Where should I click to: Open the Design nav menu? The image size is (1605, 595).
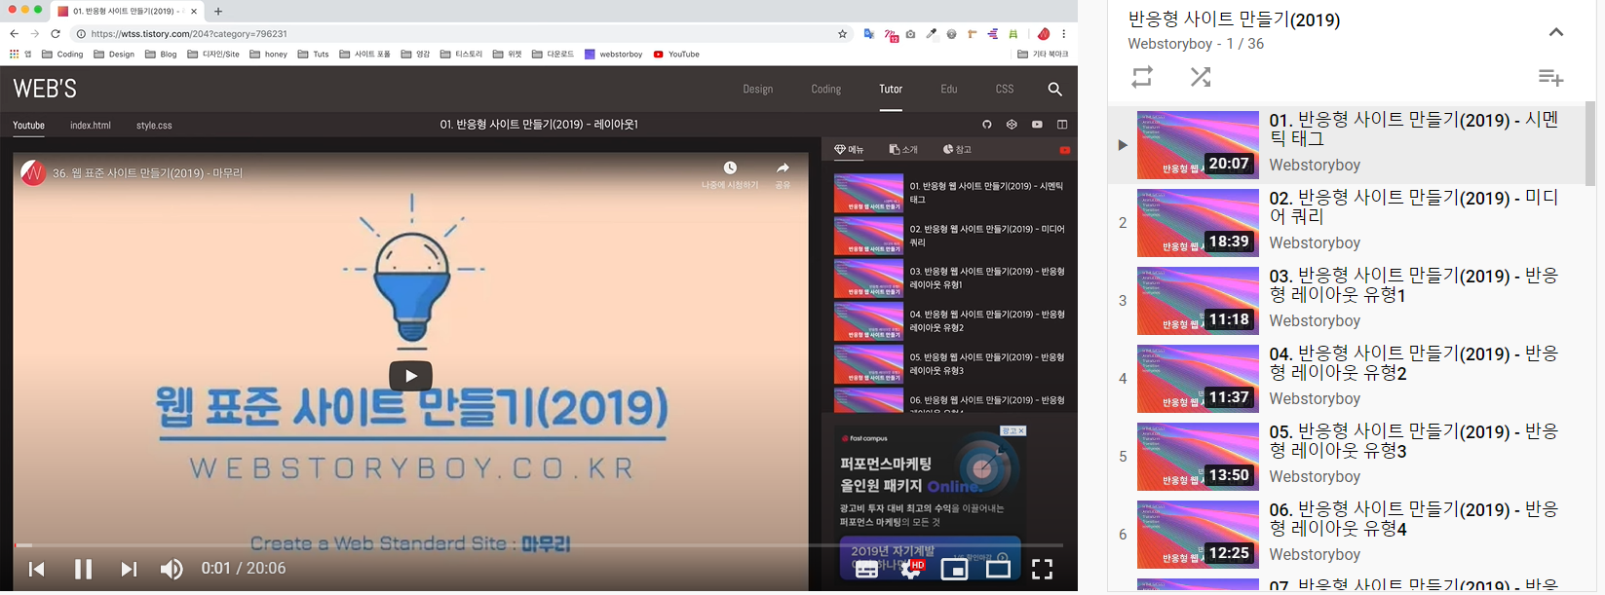pos(758,89)
